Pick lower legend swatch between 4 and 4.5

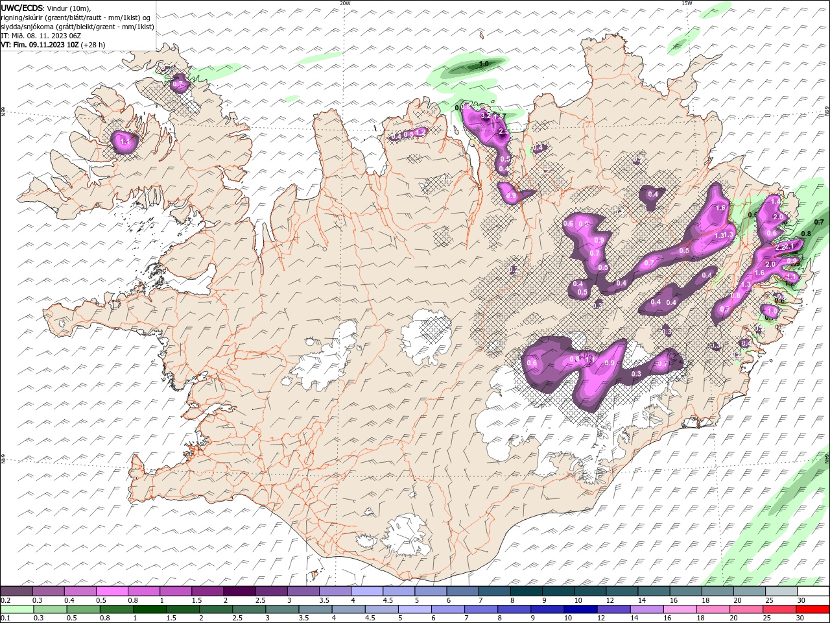pyautogui.click(x=348, y=609)
